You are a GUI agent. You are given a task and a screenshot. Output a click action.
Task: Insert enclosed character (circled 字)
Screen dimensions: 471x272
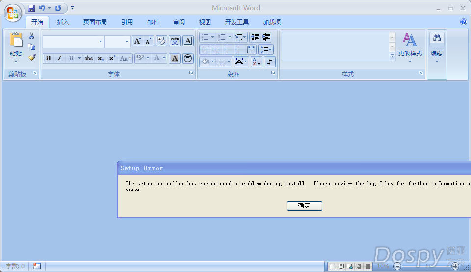coord(188,58)
